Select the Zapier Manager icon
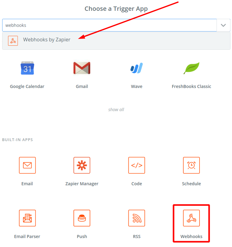The height and width of the screenshot is (247, 232). 82,165
